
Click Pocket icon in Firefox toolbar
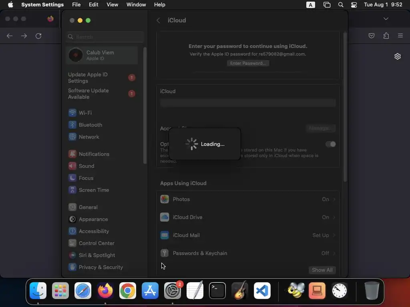pos(372,36)
